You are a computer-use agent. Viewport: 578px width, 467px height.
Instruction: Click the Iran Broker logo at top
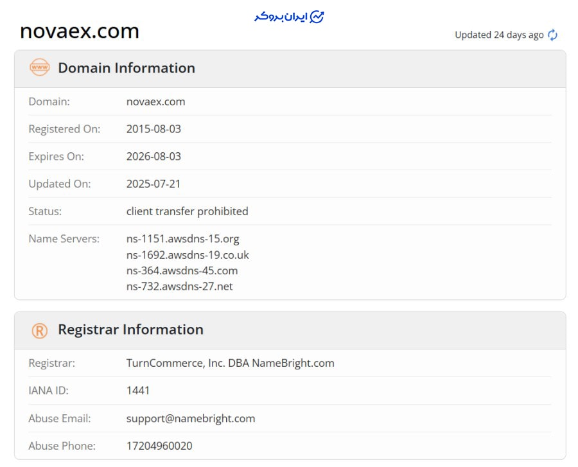pos(289,17)
